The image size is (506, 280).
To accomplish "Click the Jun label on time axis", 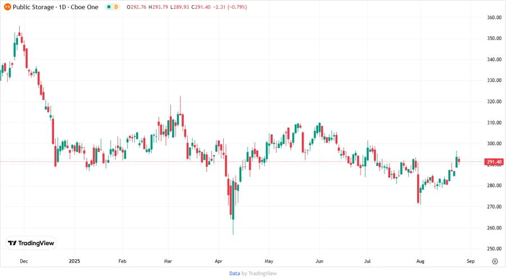I will click(319, 261).
